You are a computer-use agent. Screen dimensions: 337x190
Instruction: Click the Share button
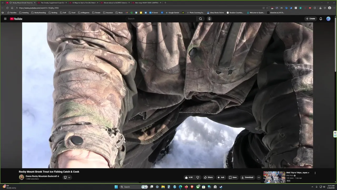(x=208, y=177)
